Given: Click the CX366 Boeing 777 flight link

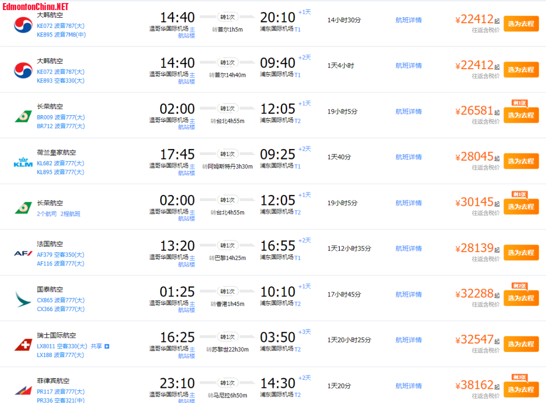Looking at the screenshot, I should click(x=61, y=309).
